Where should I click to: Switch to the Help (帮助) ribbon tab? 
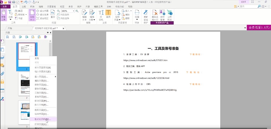[x=130, y=7]
